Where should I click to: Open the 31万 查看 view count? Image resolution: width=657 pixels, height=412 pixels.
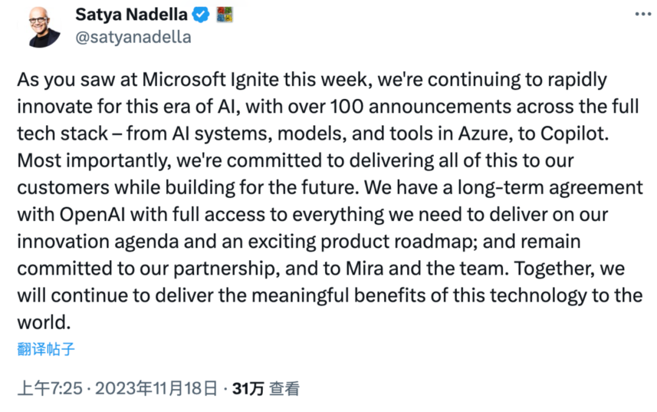point(266,388)
